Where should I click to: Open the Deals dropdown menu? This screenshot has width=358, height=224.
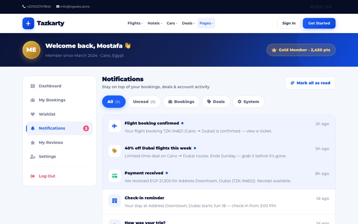188,23
